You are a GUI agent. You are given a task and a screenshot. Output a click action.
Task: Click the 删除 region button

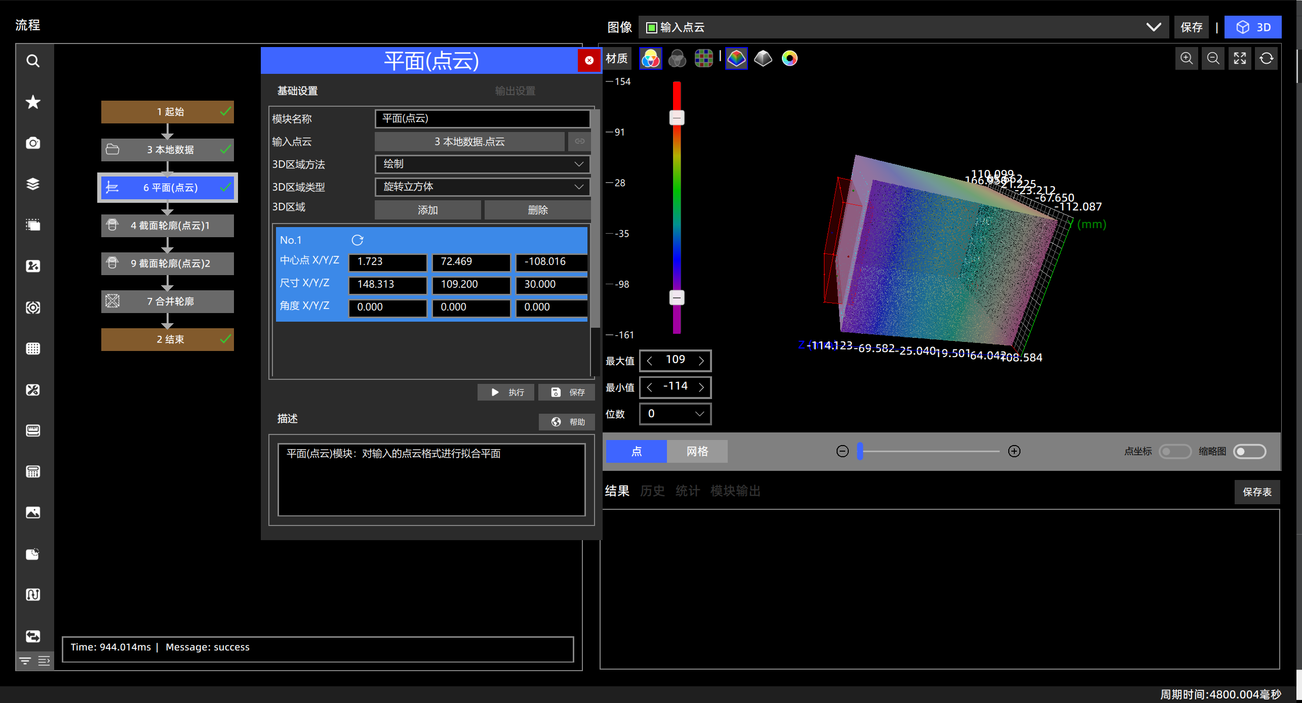tap(538, 210)
